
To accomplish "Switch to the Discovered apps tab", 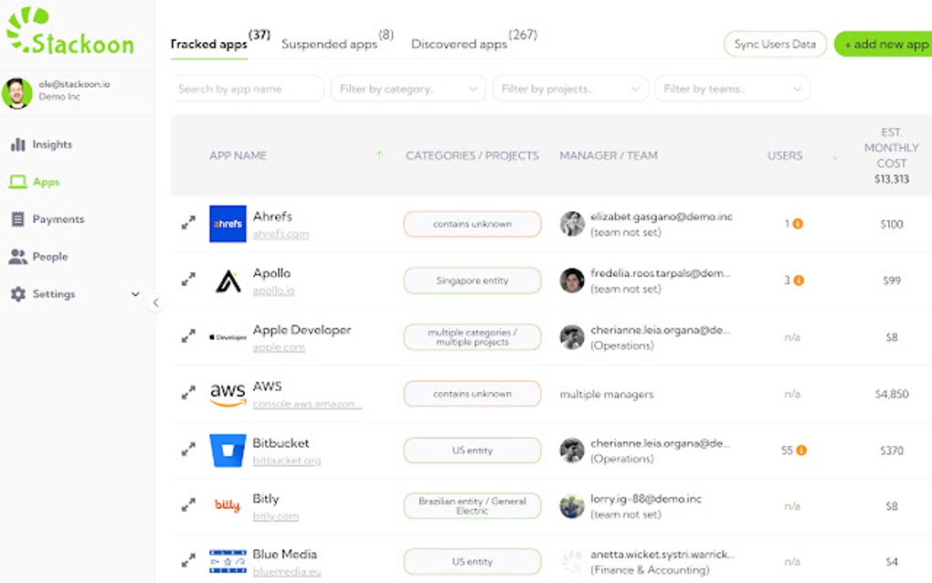I will (459, 44).
